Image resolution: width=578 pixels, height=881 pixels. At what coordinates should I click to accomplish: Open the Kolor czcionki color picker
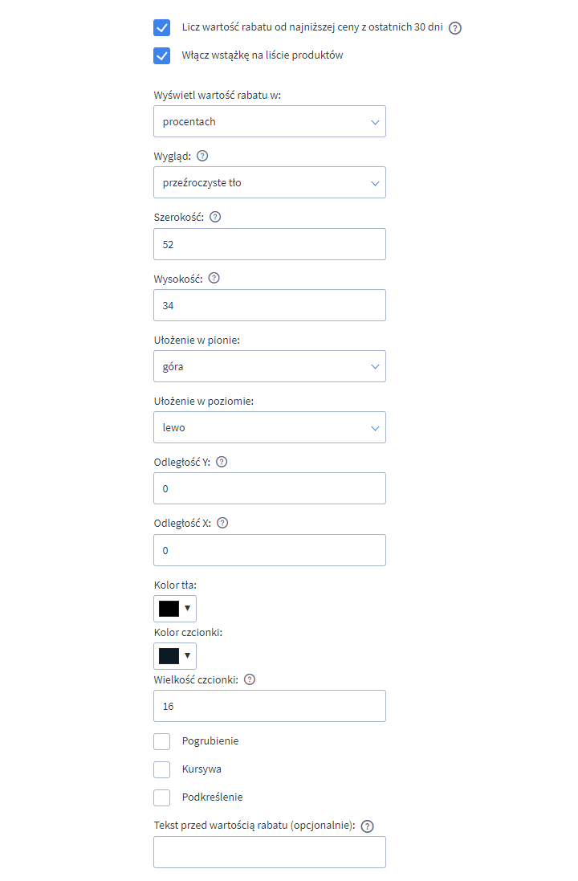coord(175,655)
